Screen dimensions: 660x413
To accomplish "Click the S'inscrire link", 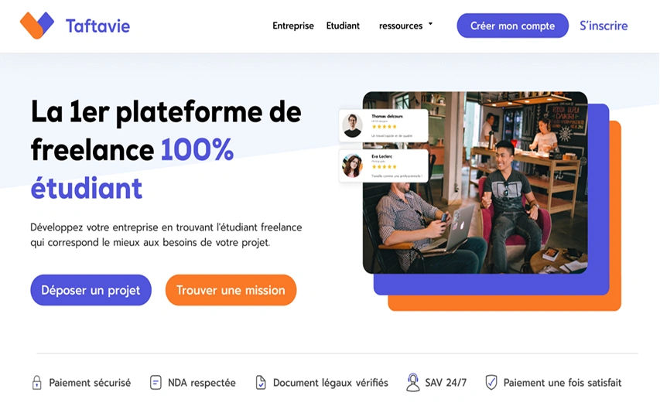I will pos(604,26).
